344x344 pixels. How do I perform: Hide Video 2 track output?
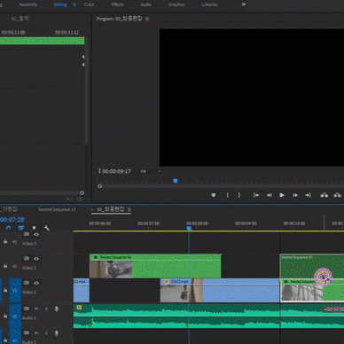36,259
